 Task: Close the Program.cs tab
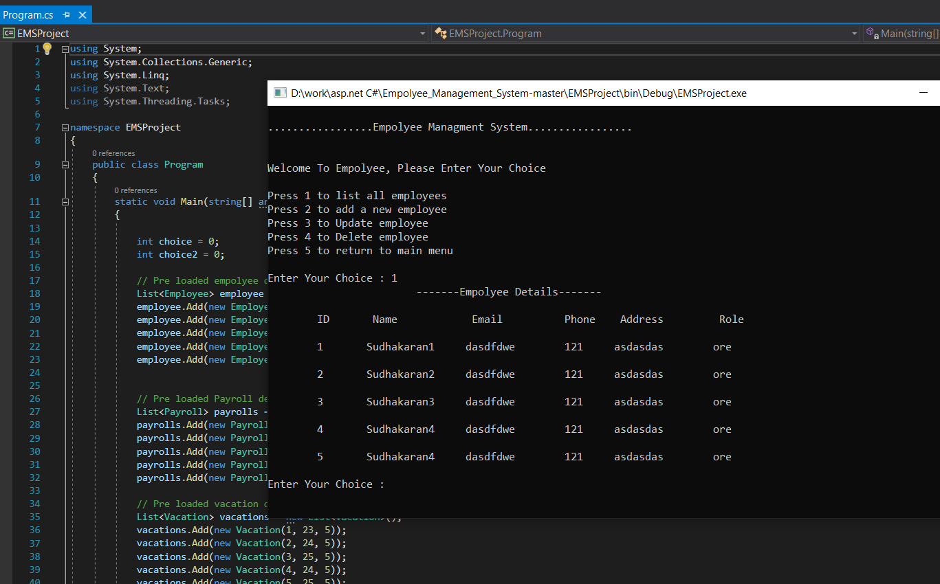point(82,14)
